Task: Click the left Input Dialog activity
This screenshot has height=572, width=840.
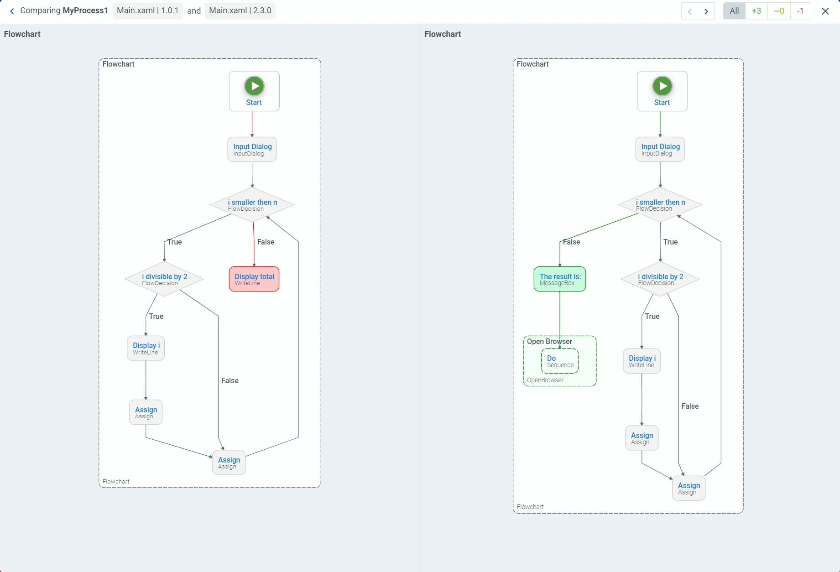Action: coord(252,149)
